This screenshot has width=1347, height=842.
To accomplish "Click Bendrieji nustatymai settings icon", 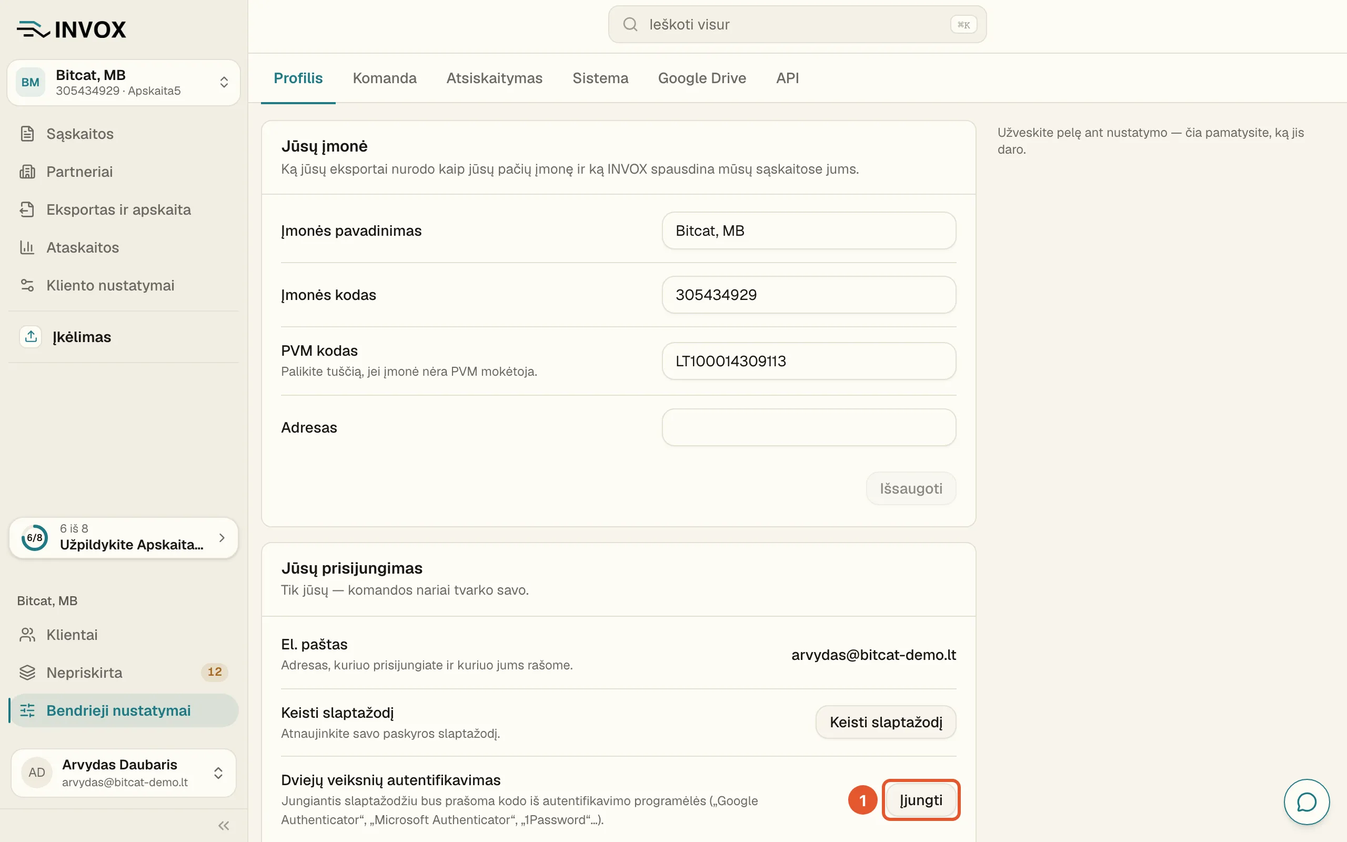I will click(27, 710).
